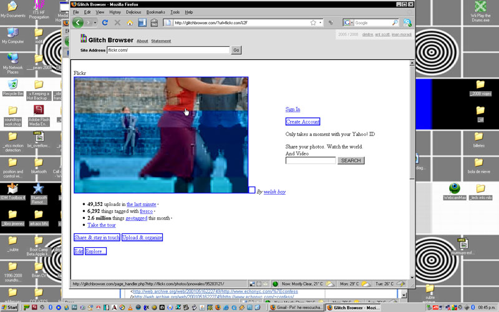Open the My Computer desktop icon
This screenshot has height=312, width=499.
[12, 36]
